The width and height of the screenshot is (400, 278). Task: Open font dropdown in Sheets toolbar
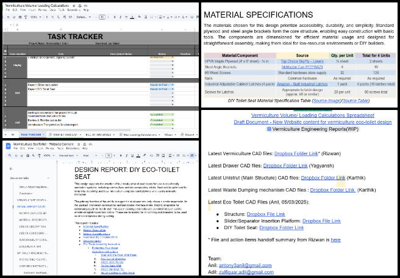84,17
